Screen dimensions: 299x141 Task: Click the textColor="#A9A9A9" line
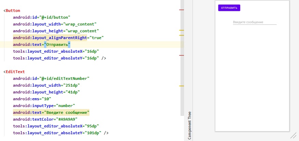45,119
